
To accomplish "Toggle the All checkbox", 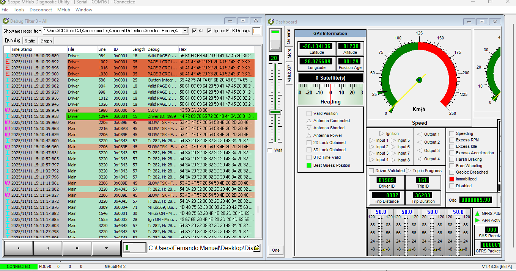I will (x=194, y=31).
